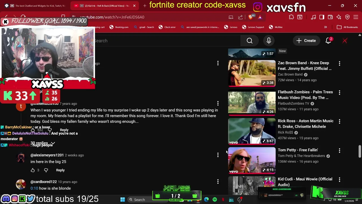Activate YouTube voice search microphone
The width and height of the screenshot is (362, 204).
(x=269, y=41)
